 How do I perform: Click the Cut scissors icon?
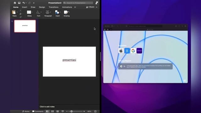point(20,10)
